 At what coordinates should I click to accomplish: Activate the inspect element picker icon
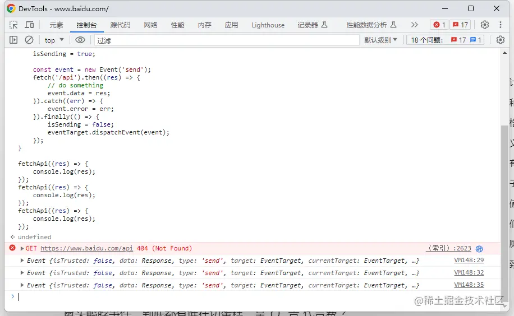click(x=13, y=25)
